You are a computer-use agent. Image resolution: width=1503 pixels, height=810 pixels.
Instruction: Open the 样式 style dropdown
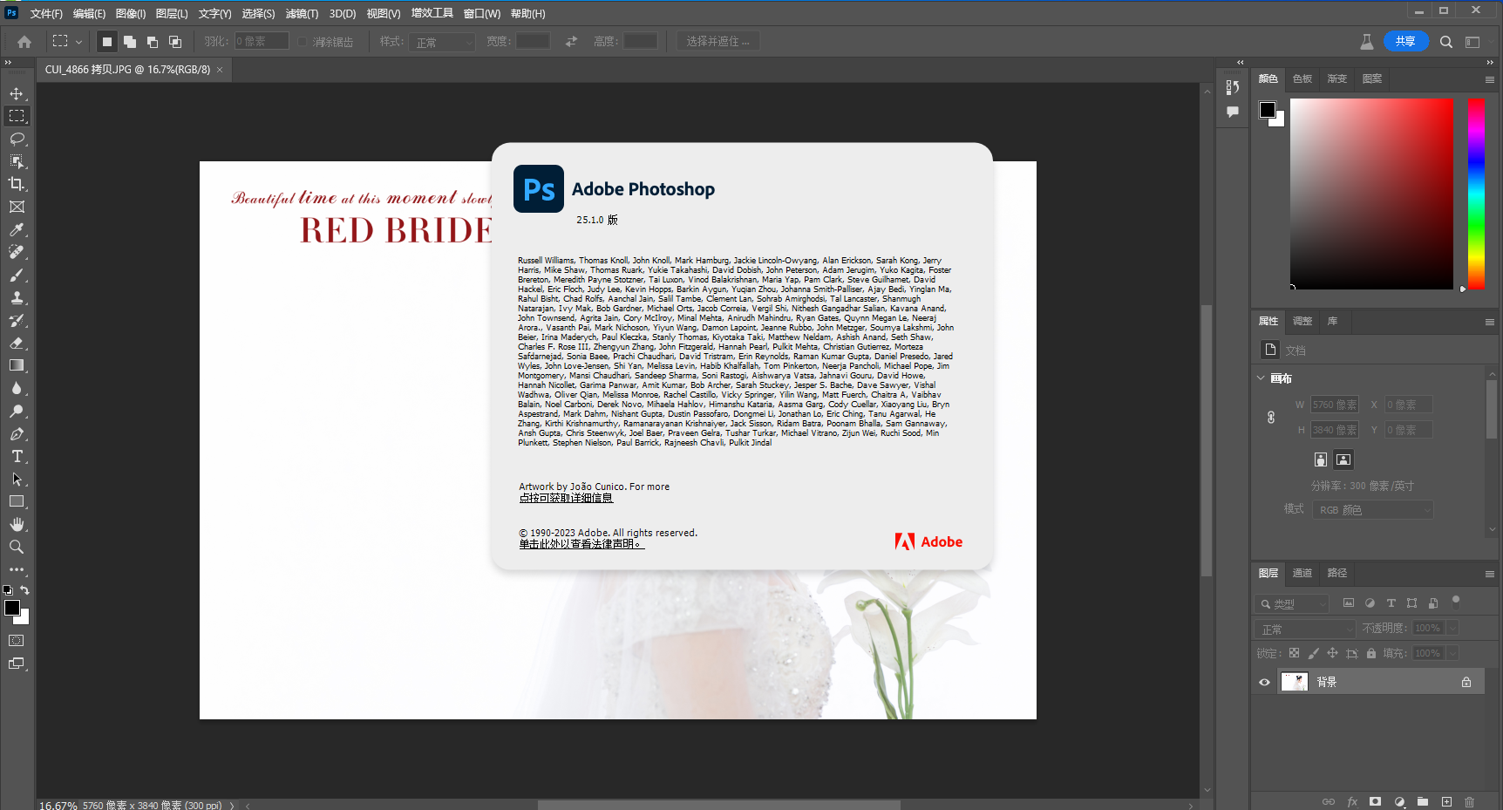tap(443, 42)
